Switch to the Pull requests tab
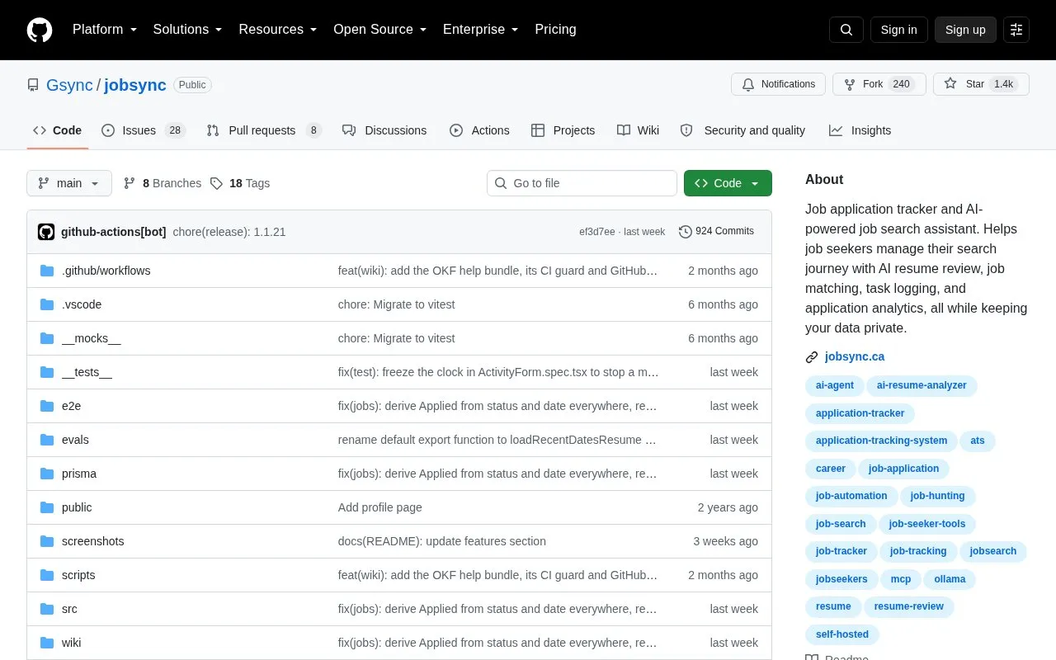 (263, 130)
